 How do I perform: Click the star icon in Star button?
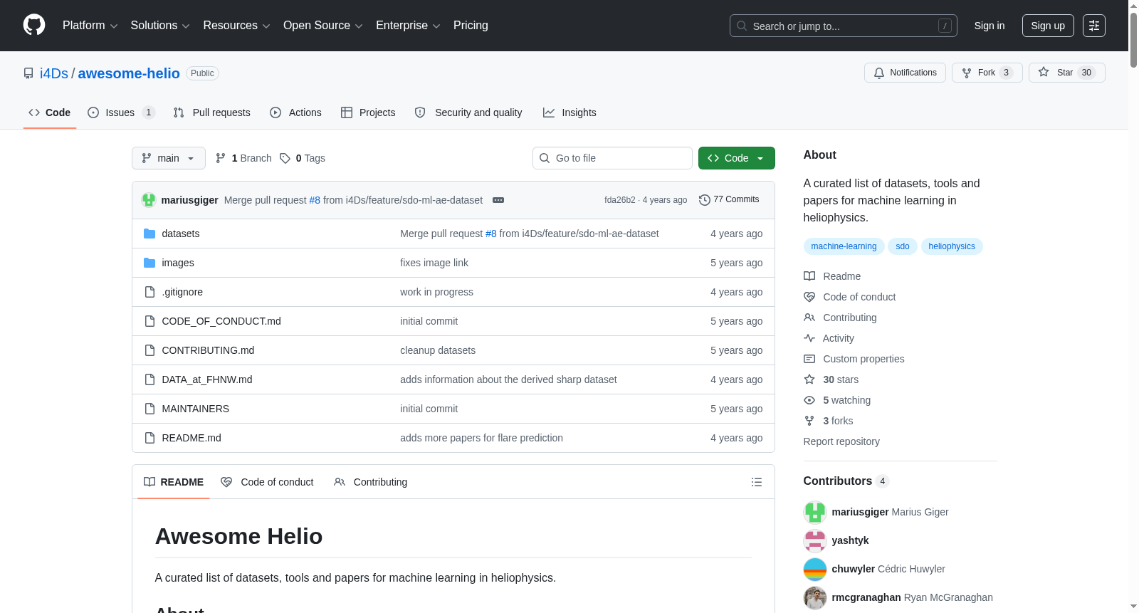click(1044, 72)
